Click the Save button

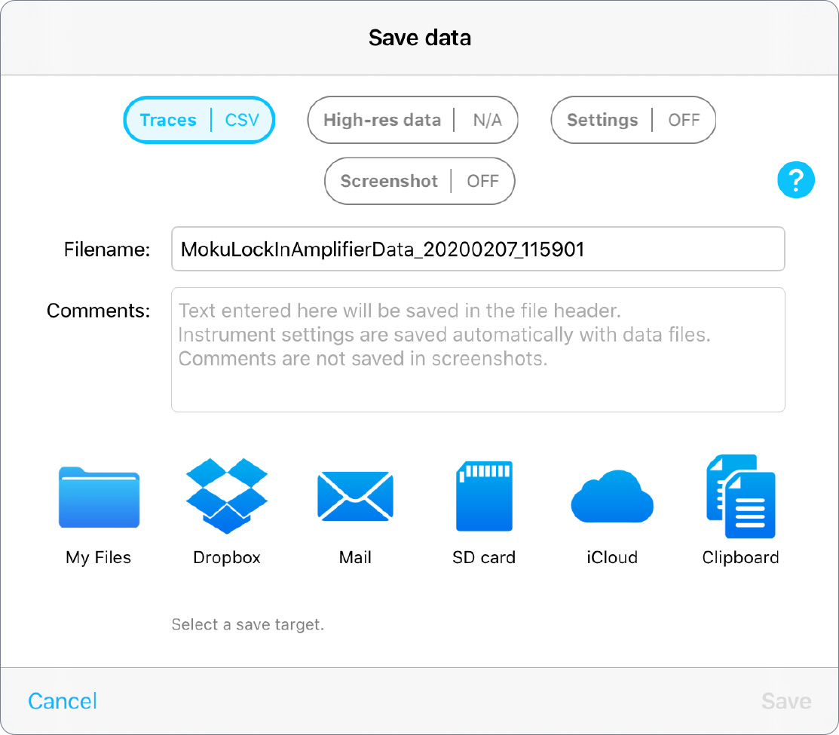786,701
